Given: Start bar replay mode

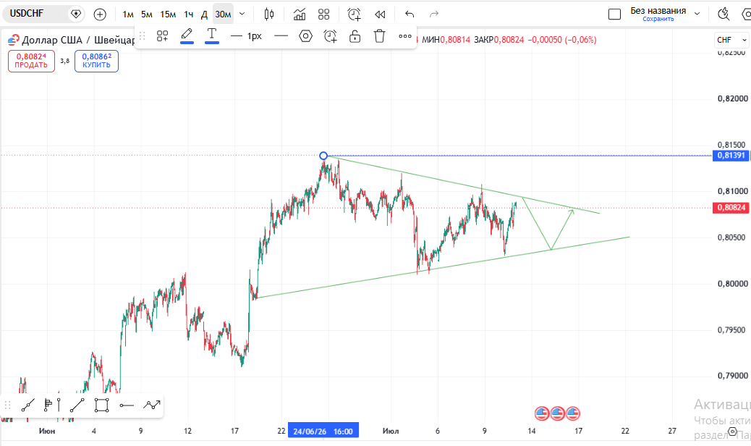Looking at the screenshot, I should [380, 14].
